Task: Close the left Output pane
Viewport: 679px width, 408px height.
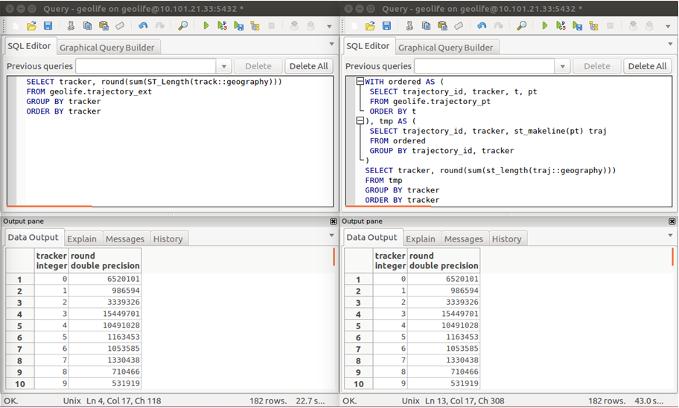Action: tap(333, 221)
